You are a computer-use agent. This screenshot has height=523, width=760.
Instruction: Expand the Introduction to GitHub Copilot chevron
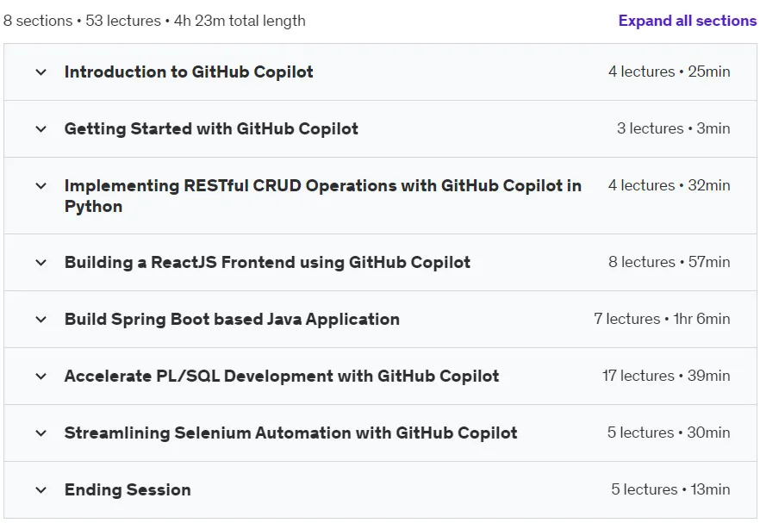point(41,72)
